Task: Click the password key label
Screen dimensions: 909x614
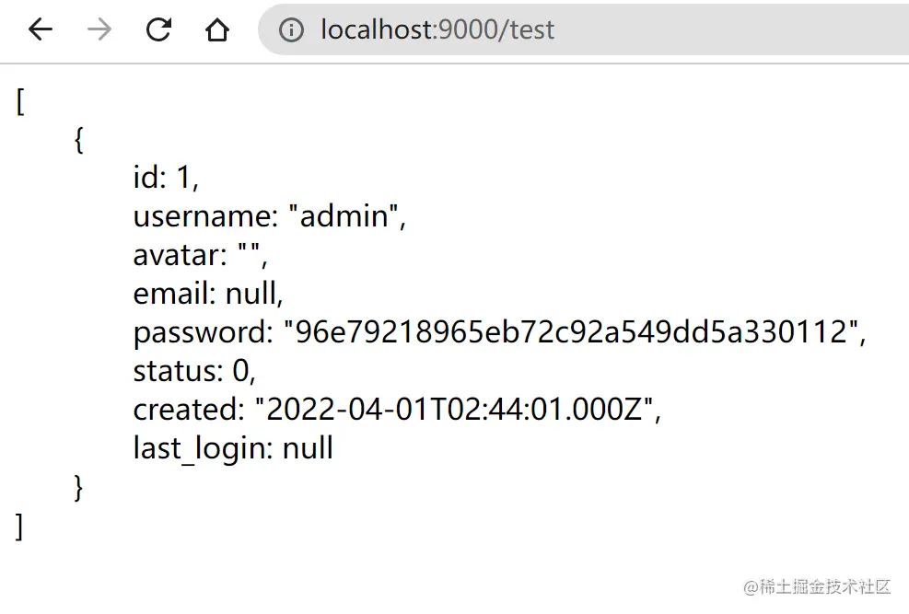Action: [x=203, y=332]
